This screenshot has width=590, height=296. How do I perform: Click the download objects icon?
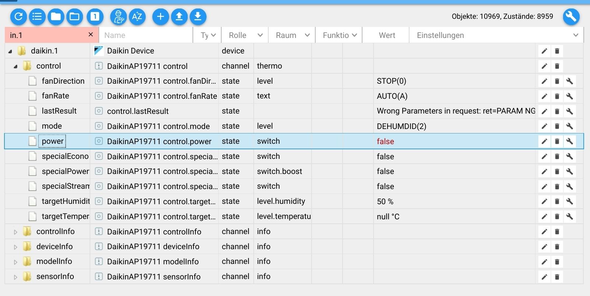click(198, 17)
